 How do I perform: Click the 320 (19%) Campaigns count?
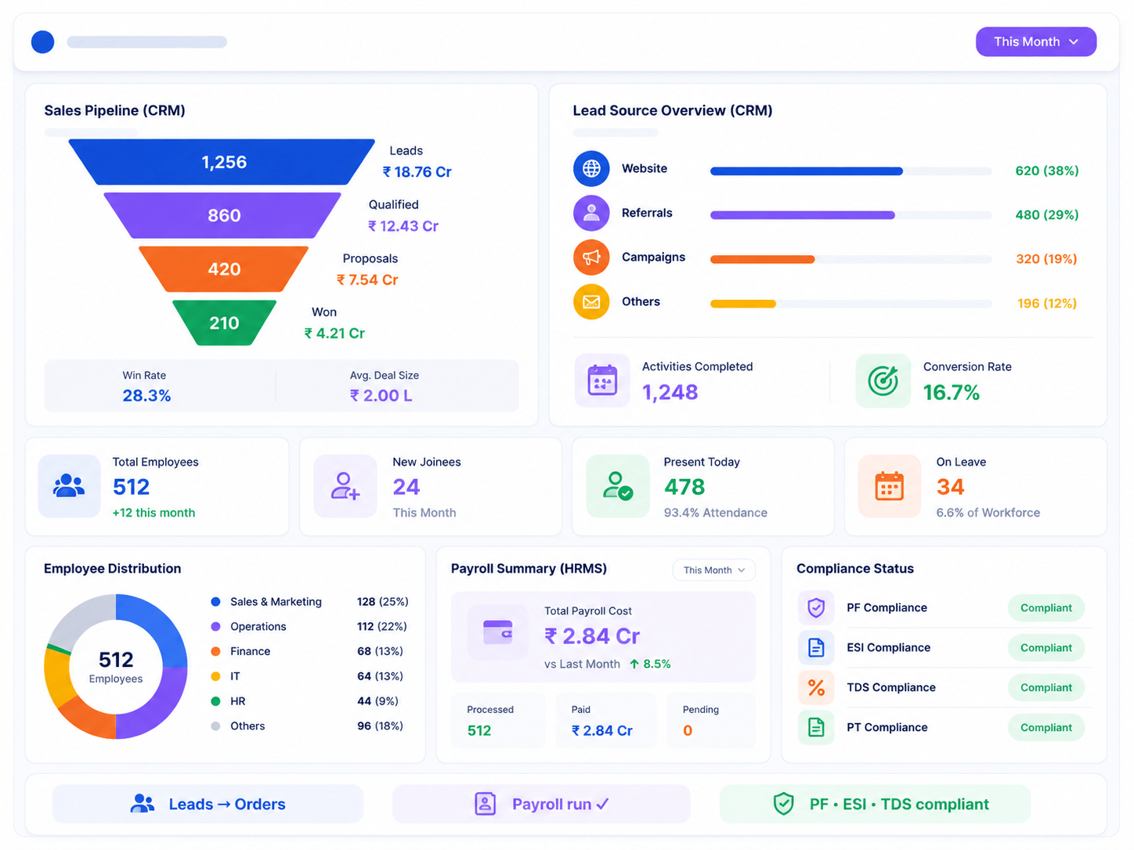coord(1046,259)
